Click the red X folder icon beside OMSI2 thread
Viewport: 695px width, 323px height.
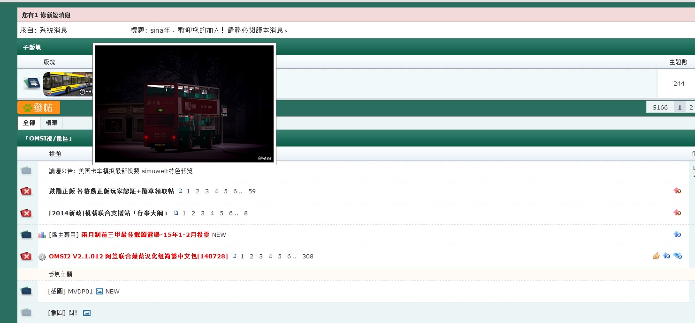tap(26, 256)
